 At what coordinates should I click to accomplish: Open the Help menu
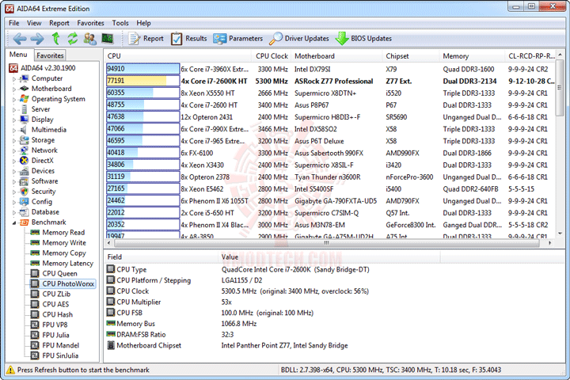coord(143,23)
